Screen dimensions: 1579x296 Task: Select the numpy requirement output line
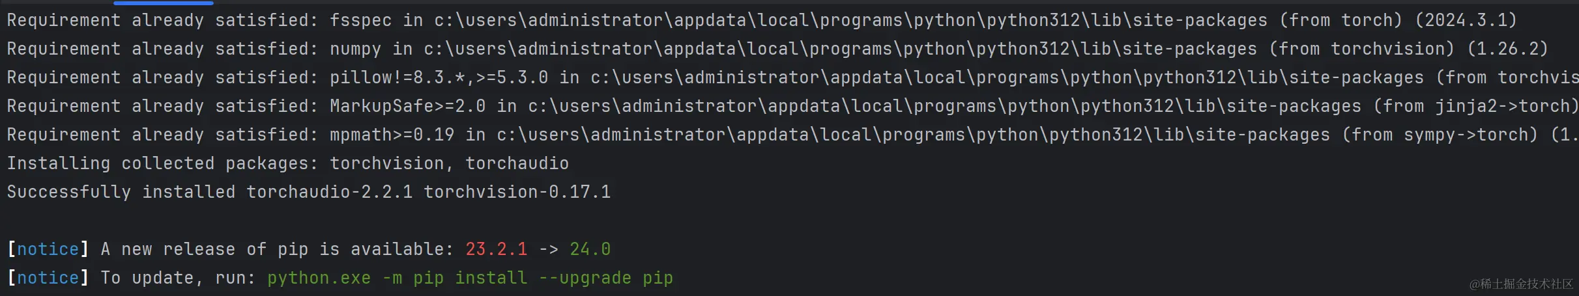777,49
